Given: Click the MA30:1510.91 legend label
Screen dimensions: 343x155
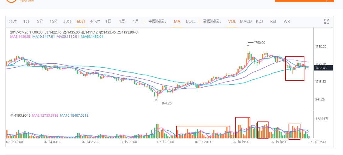Looking at the screenshot, I should tap(68, 37).
